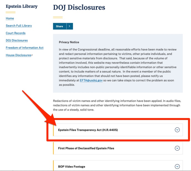Expand the BOP Video Footage section
Image resolution: width=191 pixels, height=171 pixels.
pos(71,167)
